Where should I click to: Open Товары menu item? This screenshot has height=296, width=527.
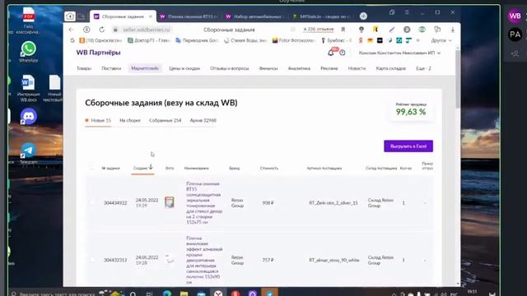(x=84, y=68)
